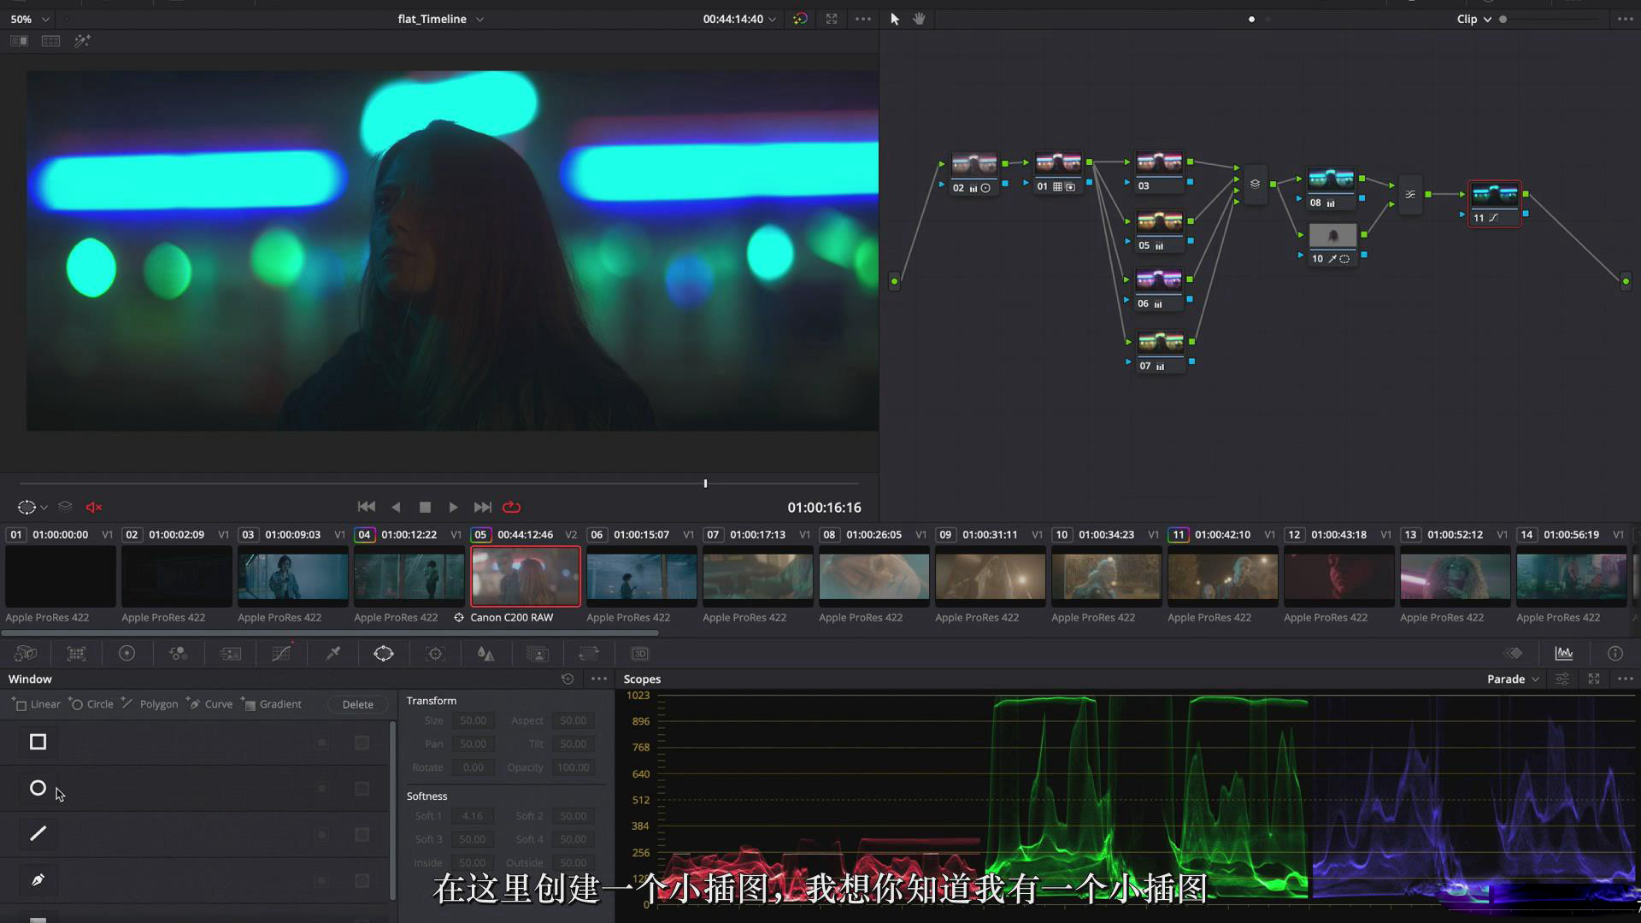Open the Curves palette icon
This screenshot has width=1641, height=923.
281,654
